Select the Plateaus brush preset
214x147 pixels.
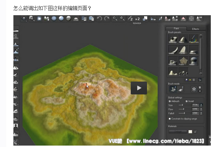(173, 61)
